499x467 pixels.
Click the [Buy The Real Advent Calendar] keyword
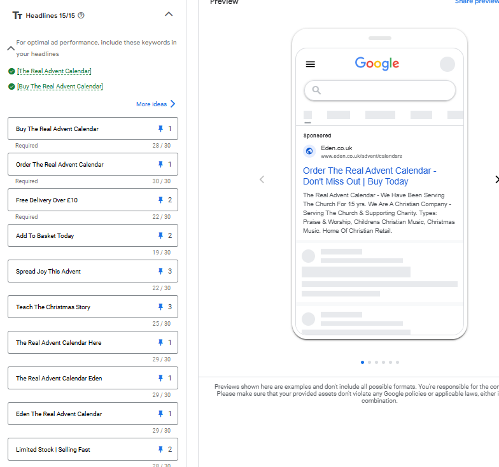(60, 87)
